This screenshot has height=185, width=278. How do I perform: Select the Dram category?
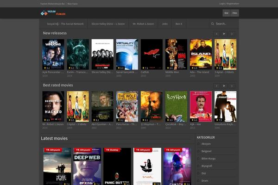point(205,181)
